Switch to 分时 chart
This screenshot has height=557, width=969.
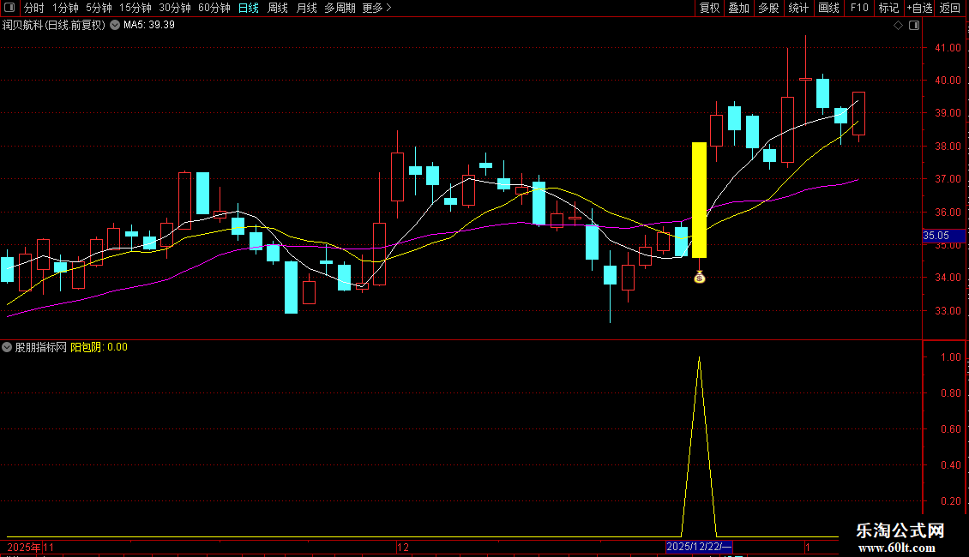(34, 8)
